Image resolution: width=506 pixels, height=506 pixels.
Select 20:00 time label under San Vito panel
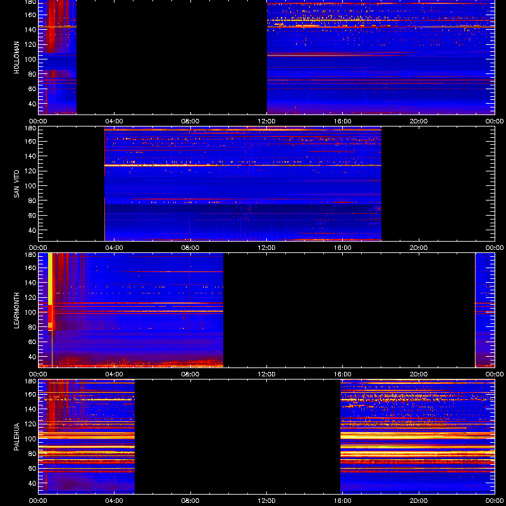pyautogui.click(x=419, y=248)
